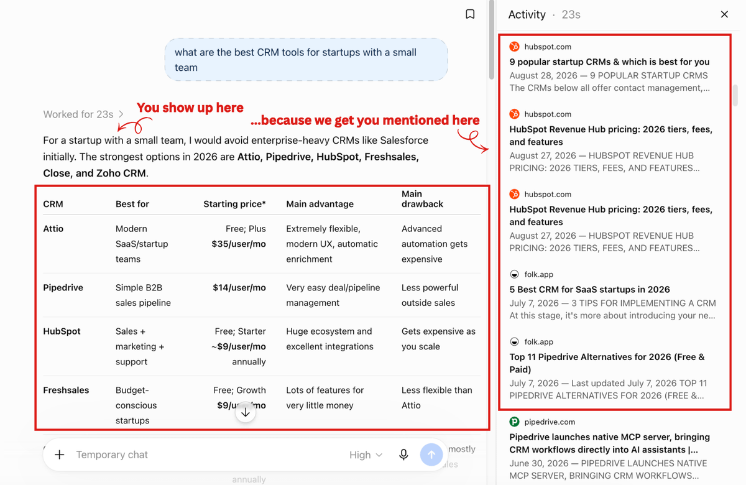Screen dimensions: 746x485
Task: Click the 'Best for' column header
Action: tap(132, 204)
